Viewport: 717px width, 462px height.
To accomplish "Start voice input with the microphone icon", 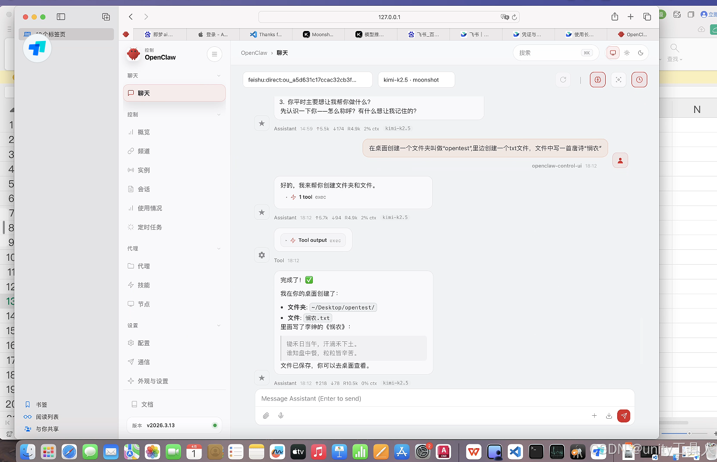I will 281,416.
